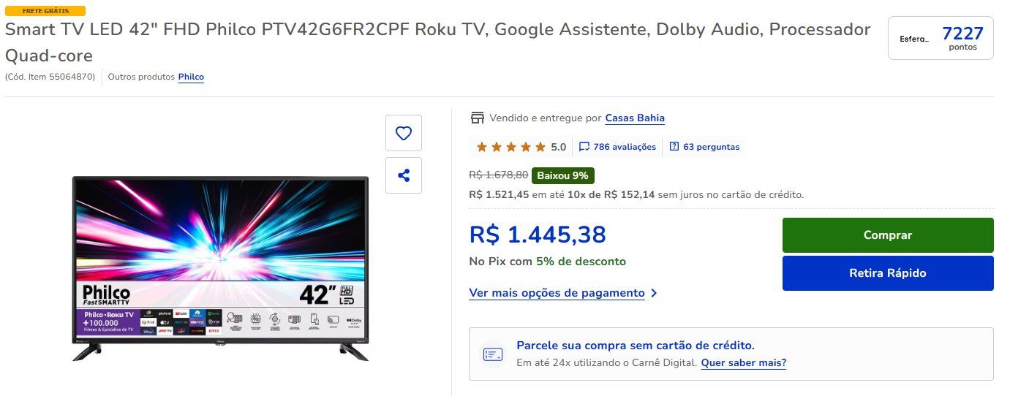Click Quer saber mais? link
This screenshot has height=396, width=1029.
(x=743, y=363)
